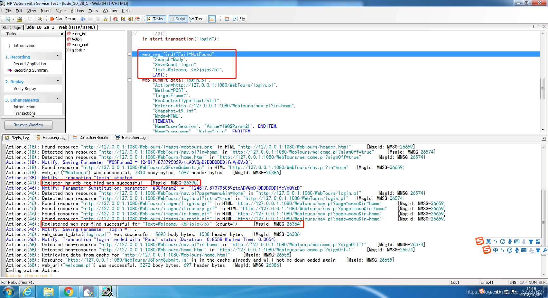Screen dimensions: 548x298
Task: Select the lude_10_28_1 script tab
Action: click(60, 27)
